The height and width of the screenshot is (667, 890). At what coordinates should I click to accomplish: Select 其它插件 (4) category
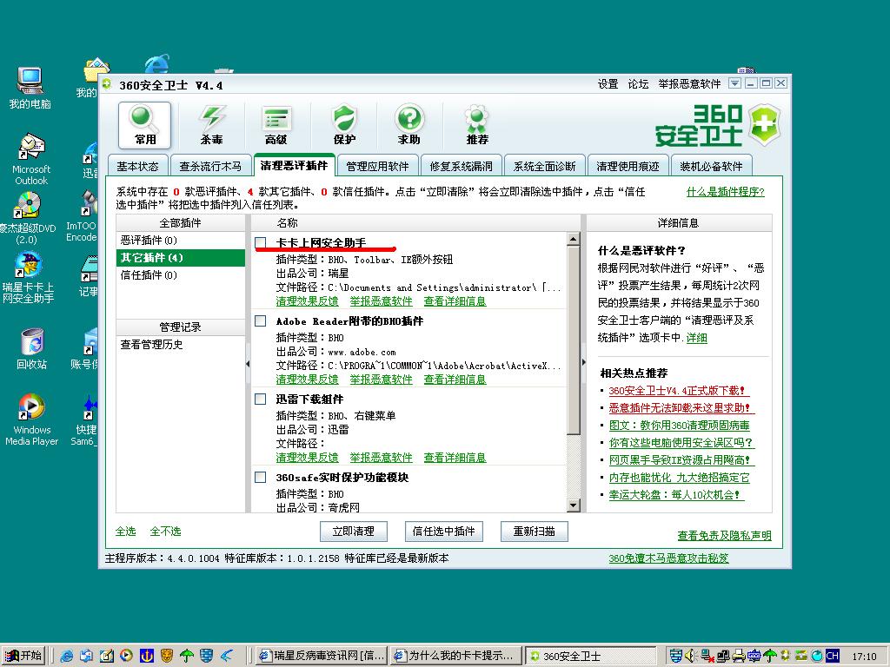pyautogui.click(x=181, y=257)
